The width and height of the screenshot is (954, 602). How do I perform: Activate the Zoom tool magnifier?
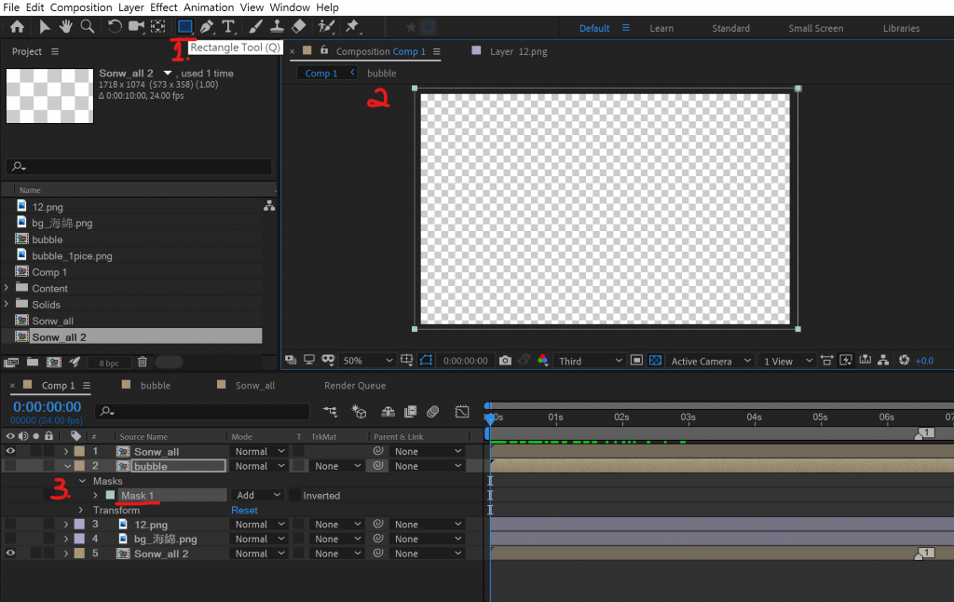[x=87, y=27]
